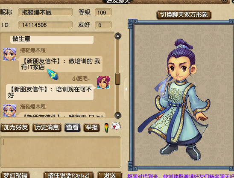The height and width of the screenshot is (178, 234).
Task: Click 加为好友 button
Action: (15, 128)
